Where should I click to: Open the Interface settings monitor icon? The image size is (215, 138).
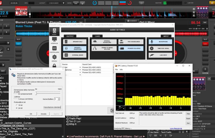pyautogui.click(x=54, y=40)
